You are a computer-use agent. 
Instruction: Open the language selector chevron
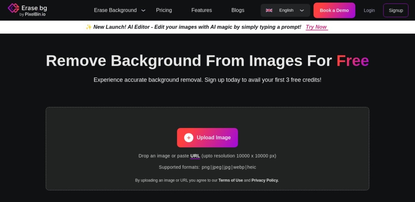[x=302, y=11]
